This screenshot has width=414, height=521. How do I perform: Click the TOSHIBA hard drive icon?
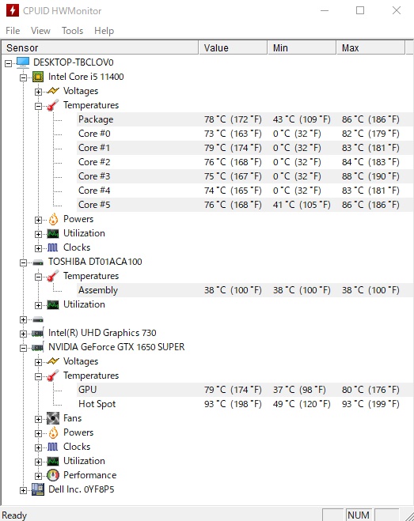pos(38,262)
